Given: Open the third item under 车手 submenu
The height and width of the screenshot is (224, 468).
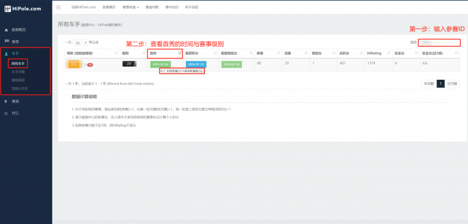Looking at the screenshot, I should [x=18, y=80].
